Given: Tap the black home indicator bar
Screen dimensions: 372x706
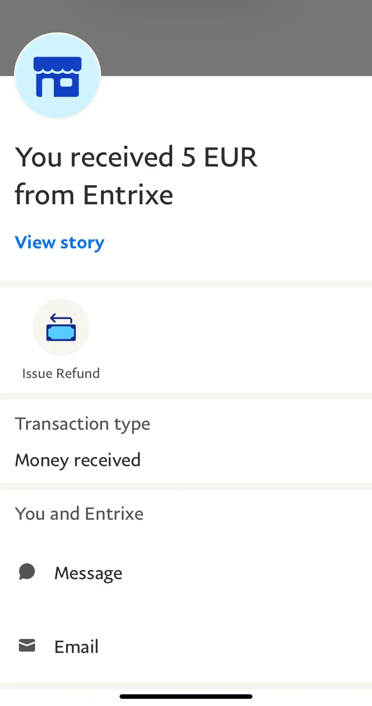Looking at the screenshot, I should [186, 697].
